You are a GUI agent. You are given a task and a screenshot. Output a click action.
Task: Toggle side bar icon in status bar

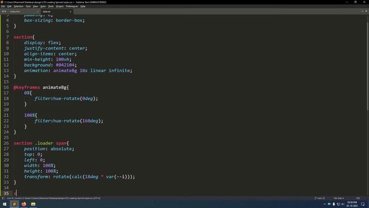click(3, 198)
